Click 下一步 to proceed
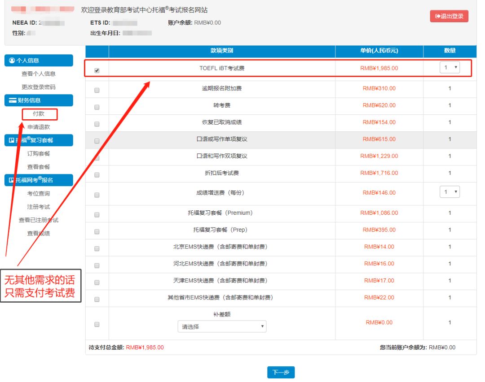 coord(281,373)
